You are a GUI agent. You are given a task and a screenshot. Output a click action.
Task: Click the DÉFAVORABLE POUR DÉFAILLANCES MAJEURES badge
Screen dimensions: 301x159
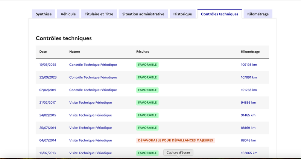point(175,141)
